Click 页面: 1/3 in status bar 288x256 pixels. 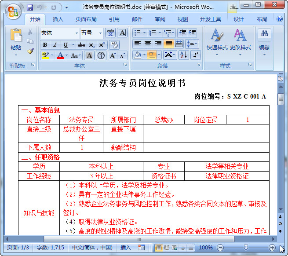18,248
